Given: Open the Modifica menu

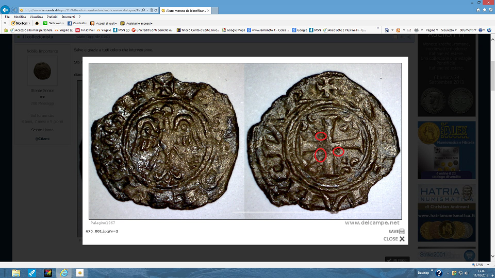Looking at the screenshot, I should coord(20,17).
